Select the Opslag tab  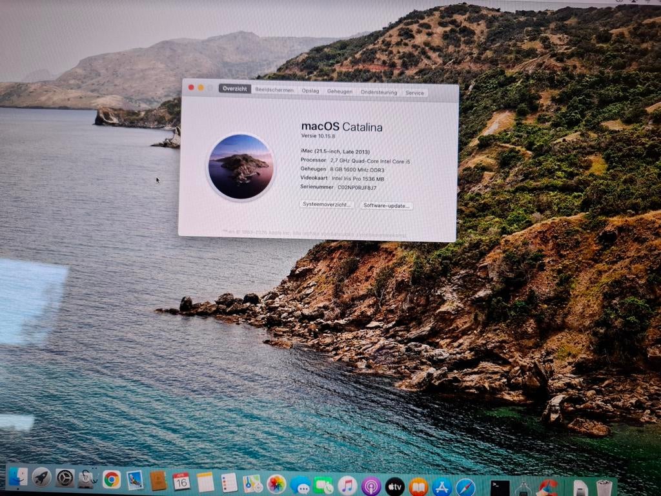click(310, 91)
